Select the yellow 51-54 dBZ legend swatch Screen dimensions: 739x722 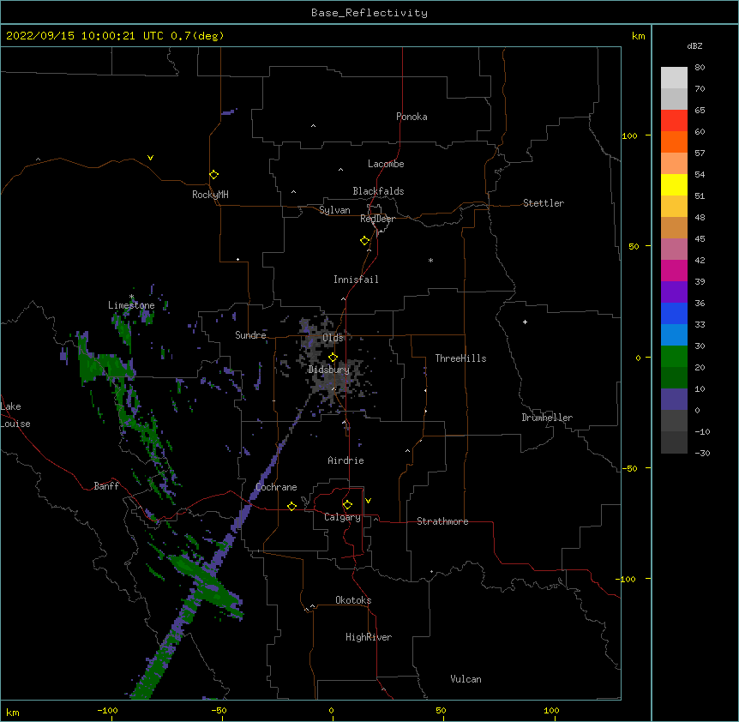click(674, 184)
